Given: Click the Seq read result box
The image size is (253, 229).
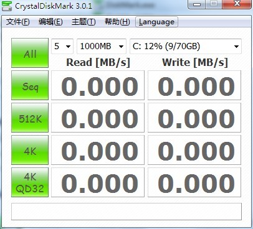Looking at the screenshot, I should pos(98,85).
